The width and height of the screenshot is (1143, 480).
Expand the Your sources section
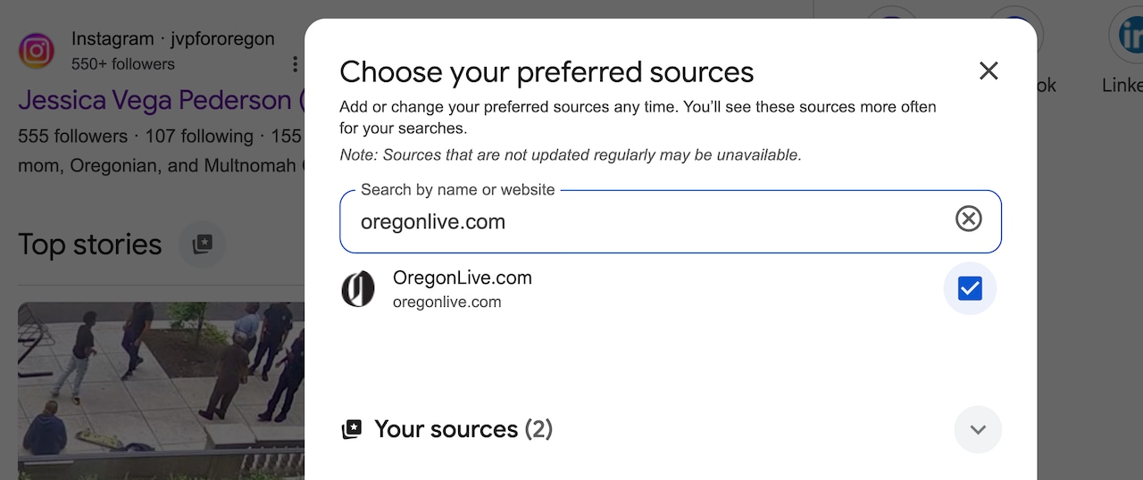coord(978,429)
